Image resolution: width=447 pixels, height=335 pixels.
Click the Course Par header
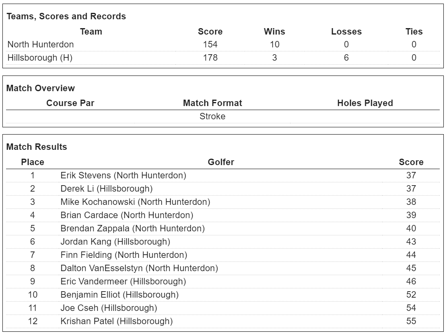pos(70,103)
